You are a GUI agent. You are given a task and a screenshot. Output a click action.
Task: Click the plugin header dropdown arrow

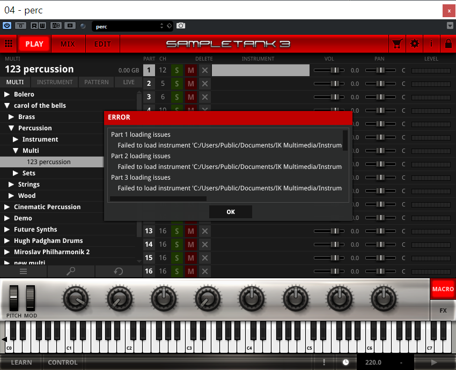[450, 26]
